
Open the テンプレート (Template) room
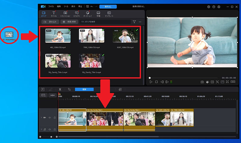109,14
